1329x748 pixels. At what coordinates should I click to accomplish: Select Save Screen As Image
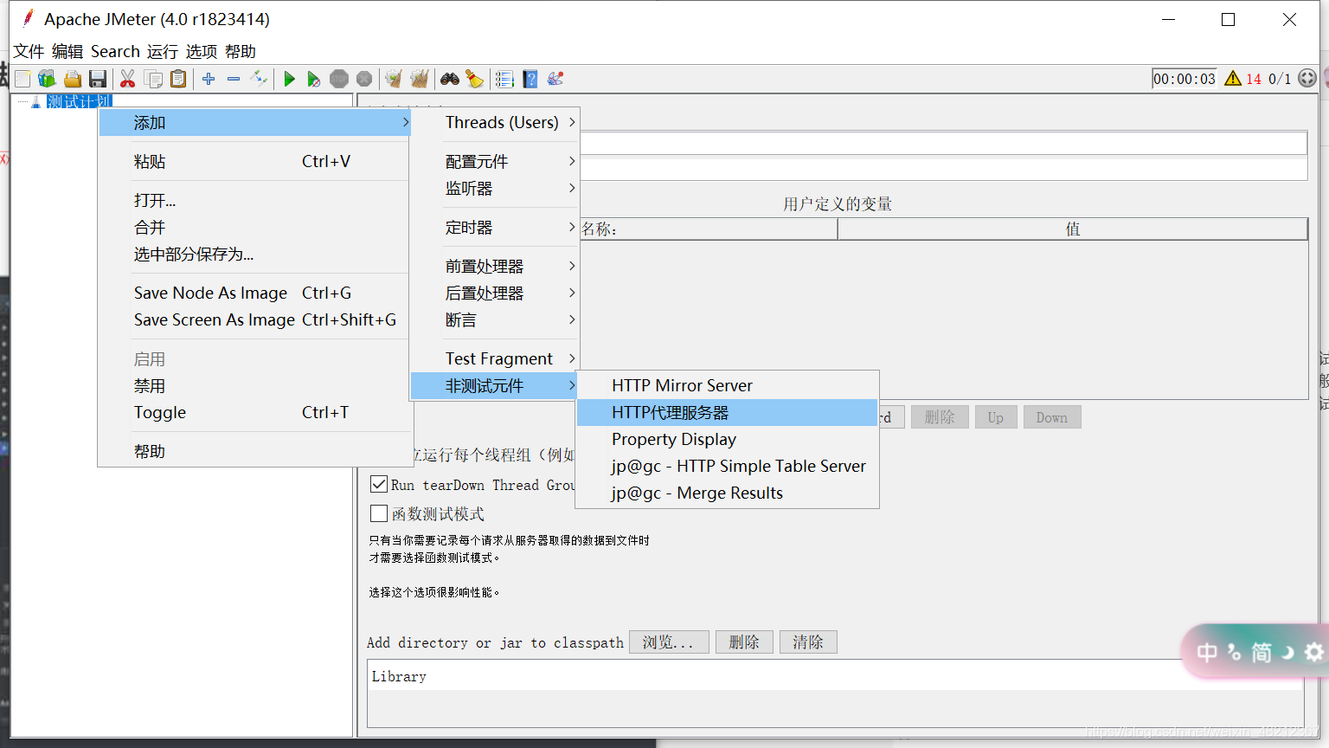254,320
